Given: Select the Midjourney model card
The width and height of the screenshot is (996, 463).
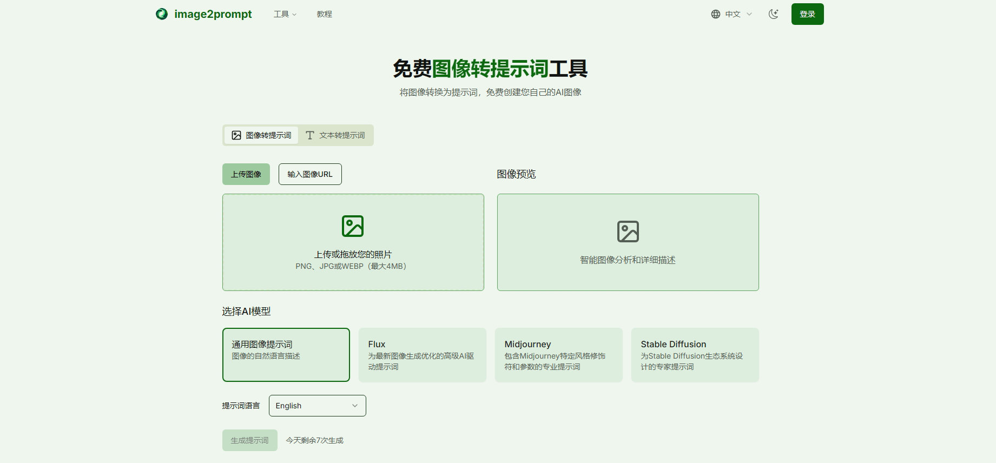Looking at the screenshot, I should 559,355.
